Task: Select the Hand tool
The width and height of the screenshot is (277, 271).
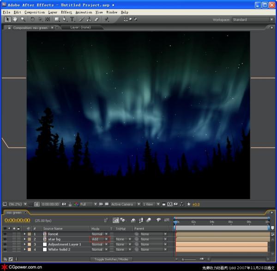Action: click(x=15, y=19)
